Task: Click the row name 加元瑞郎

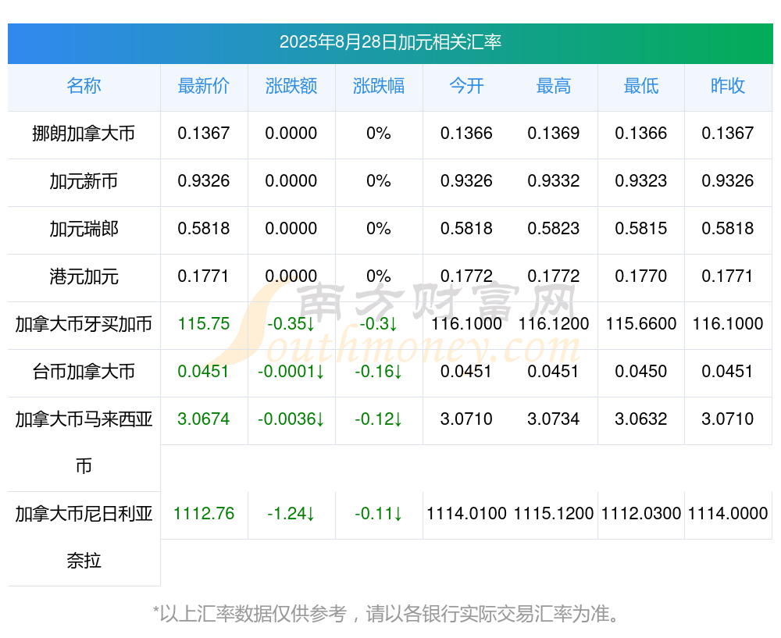Action: point(84,229)
